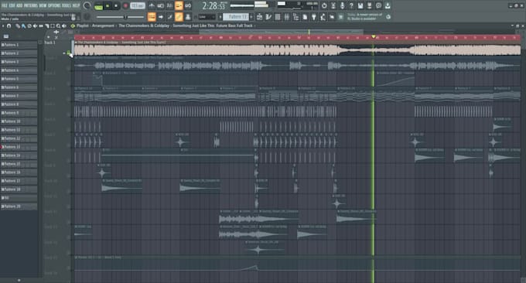Toggle highlighted orange link icon
The width and height of the screenshot is (526, 283).
179,17
